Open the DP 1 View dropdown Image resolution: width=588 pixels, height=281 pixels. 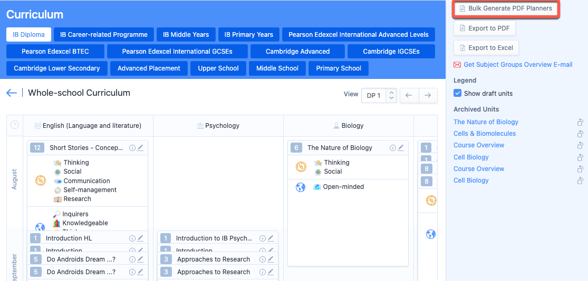(x=379, y=95)
